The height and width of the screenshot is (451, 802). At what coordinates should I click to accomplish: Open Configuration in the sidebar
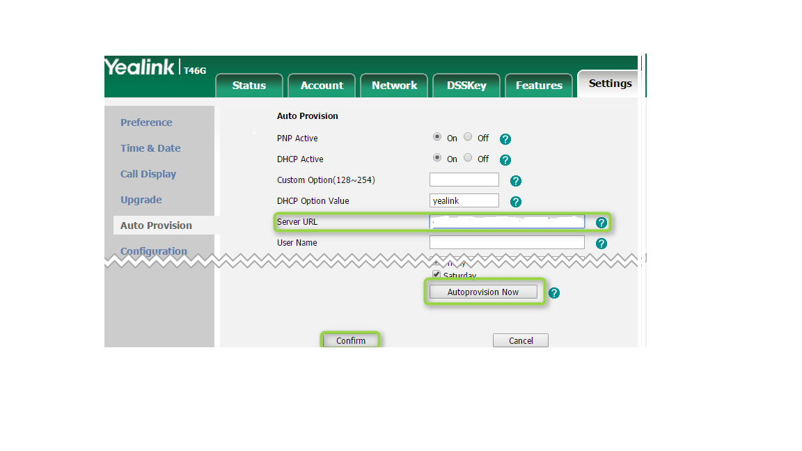pos(153,251)
